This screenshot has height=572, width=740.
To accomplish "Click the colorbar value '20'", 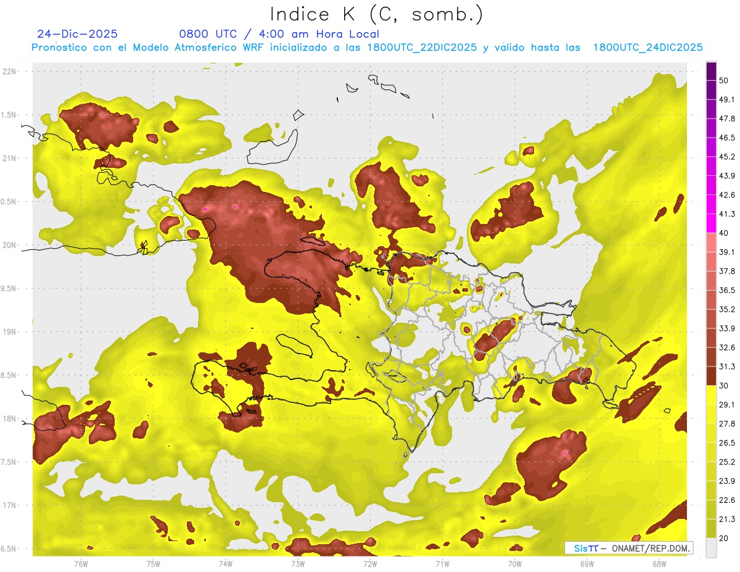I will pos(724,538).
